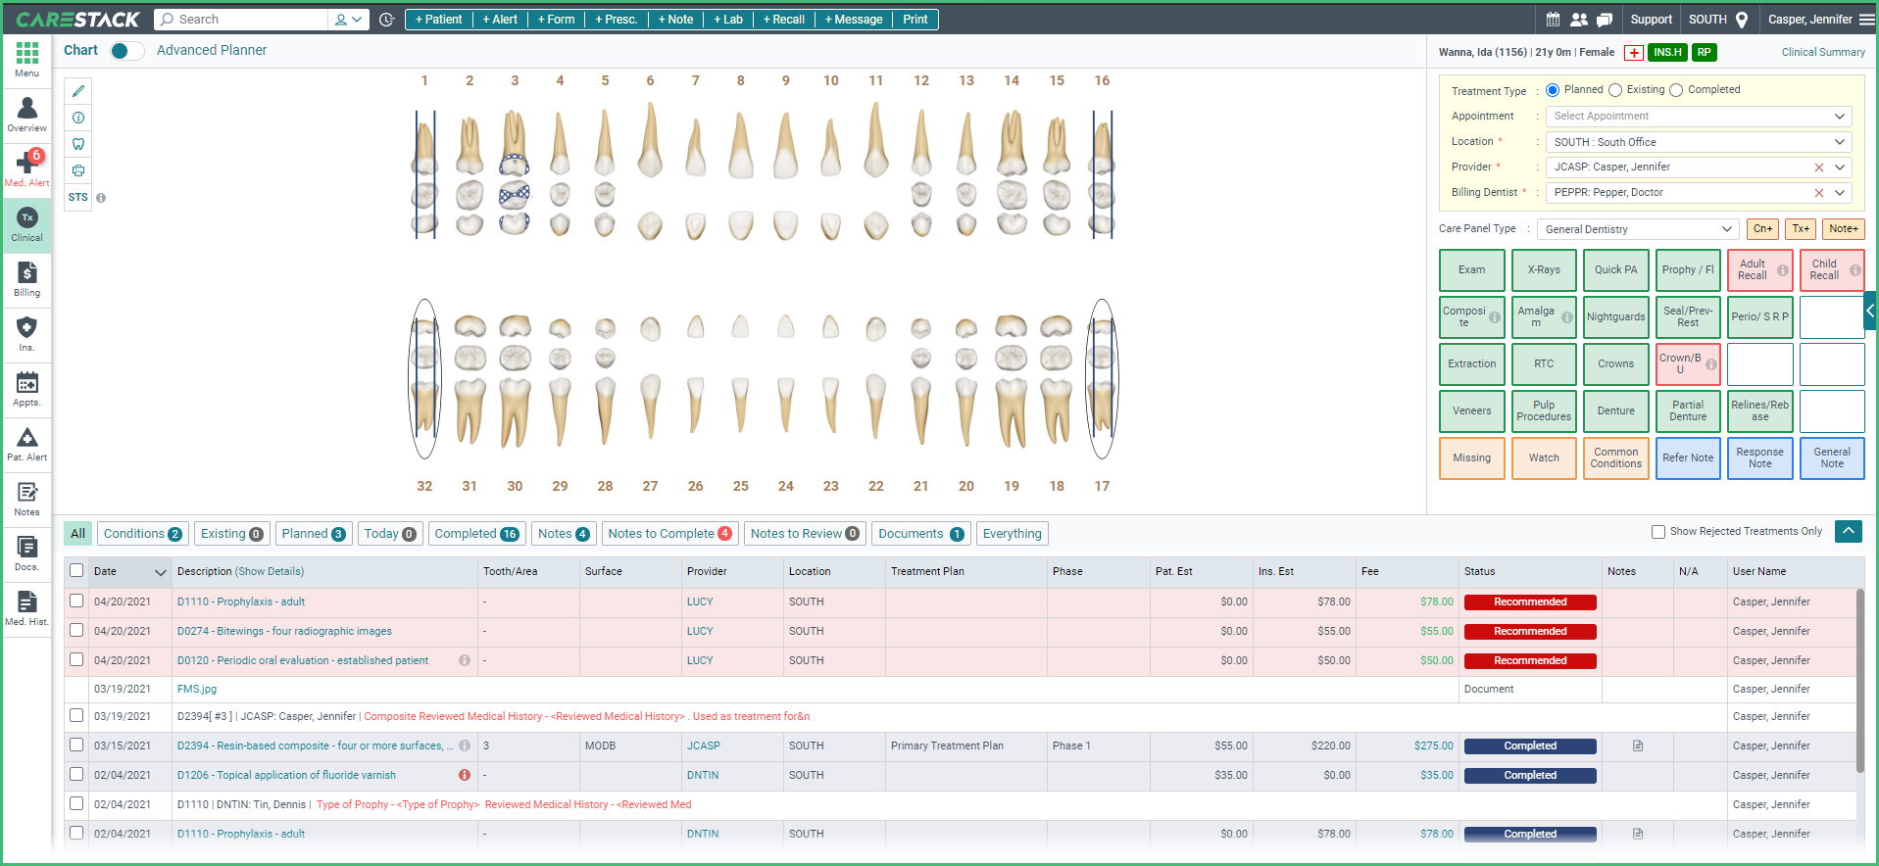Expand the Location South Office dropdown
Image resolution: width=1879 pixels, height=866 pixels.
[x=1699, y=142]
